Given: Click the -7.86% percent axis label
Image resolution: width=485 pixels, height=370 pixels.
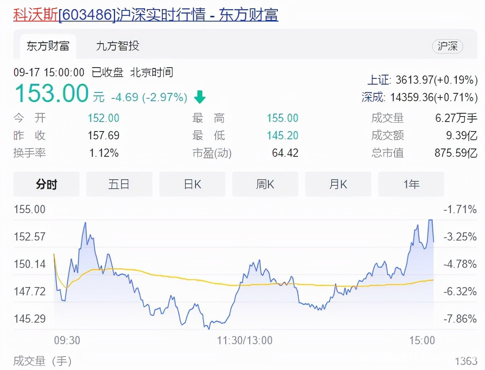Looking at the screenshot, I should coord(460,318).
